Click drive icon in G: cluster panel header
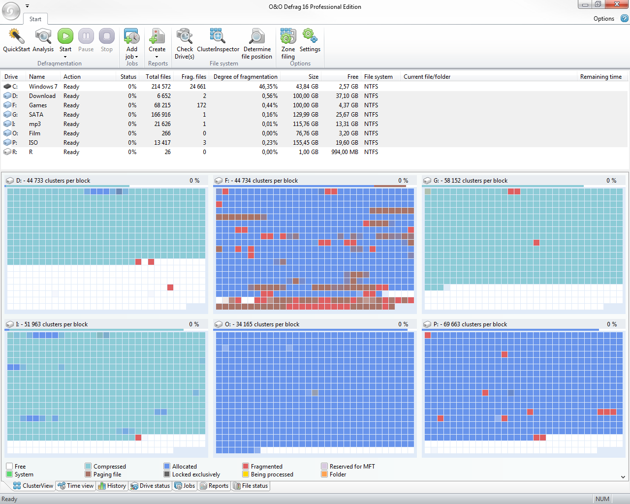Viewport: 630px width, 504px height. point(427,181)
